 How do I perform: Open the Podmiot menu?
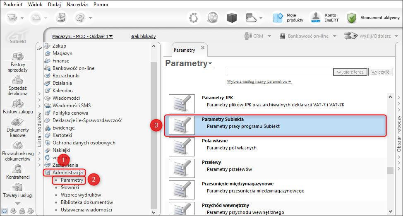pos(13,5)
